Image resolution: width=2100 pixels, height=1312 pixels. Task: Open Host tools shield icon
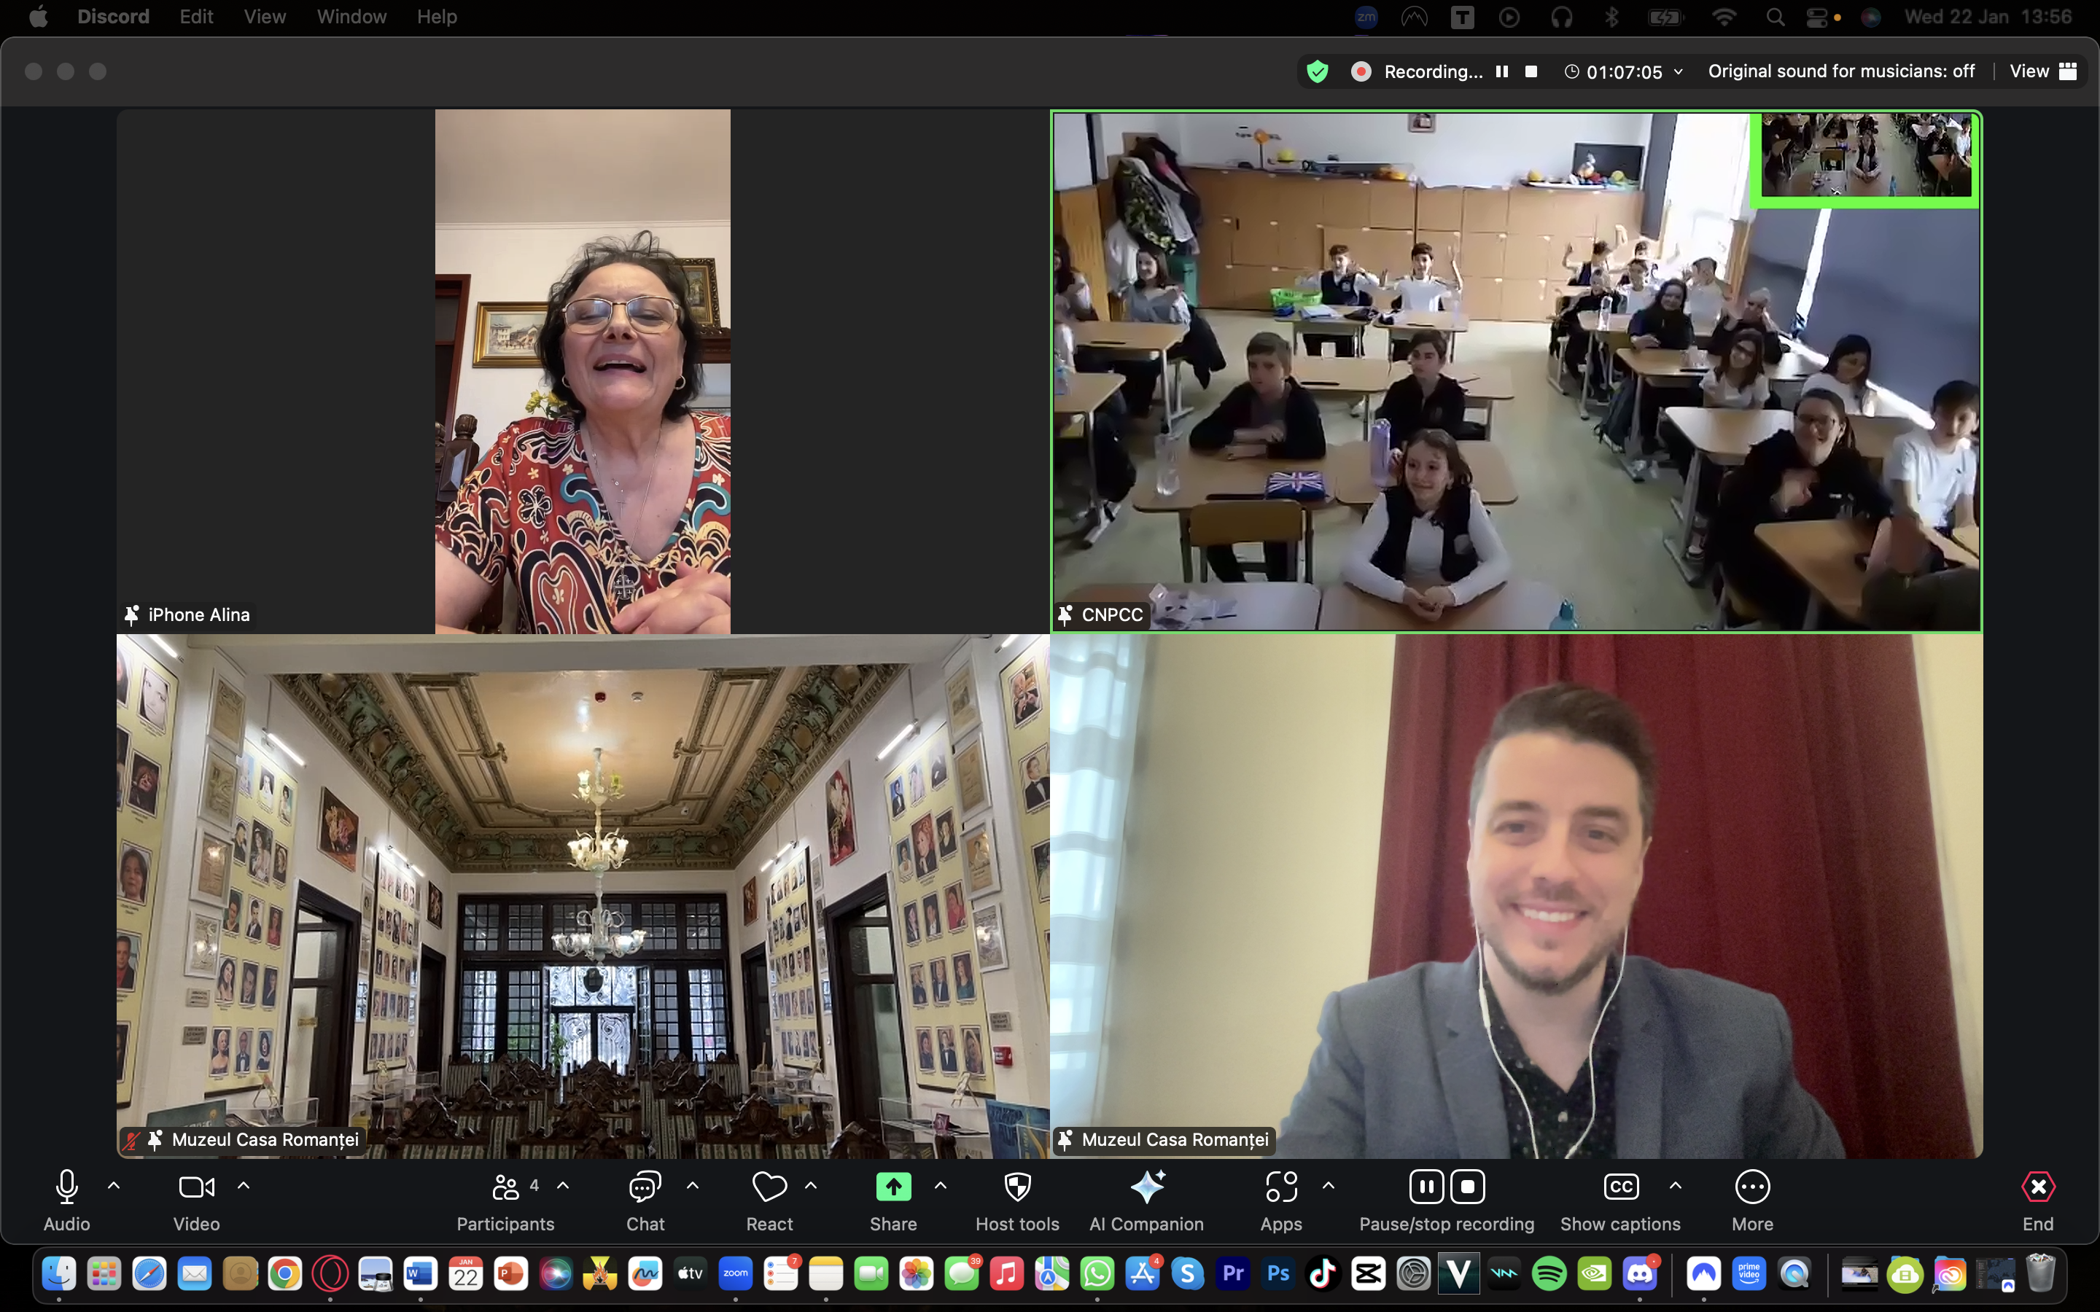tap(1017, 1187)
